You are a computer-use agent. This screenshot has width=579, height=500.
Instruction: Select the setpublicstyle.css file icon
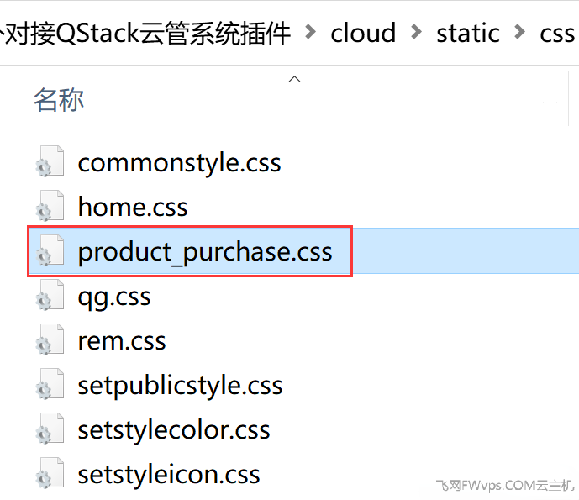[50, 384]
